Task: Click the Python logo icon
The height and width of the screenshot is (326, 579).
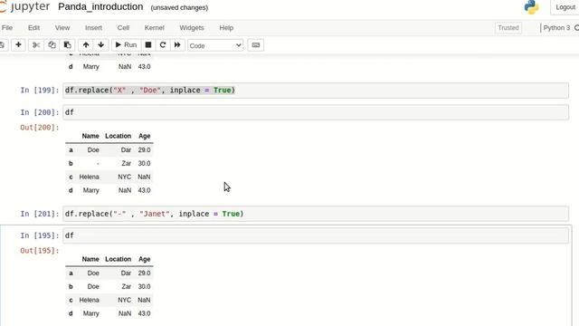Action: click(532, 7)
